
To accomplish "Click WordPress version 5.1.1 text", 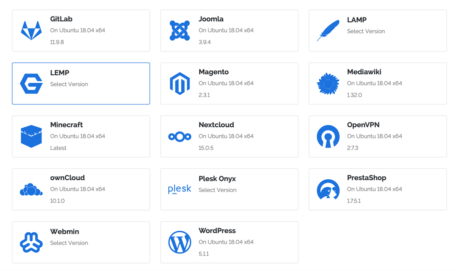I will [x=203, y=254].
